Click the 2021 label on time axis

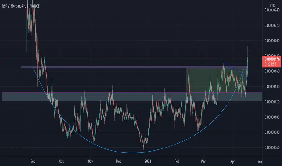(148, 161)
